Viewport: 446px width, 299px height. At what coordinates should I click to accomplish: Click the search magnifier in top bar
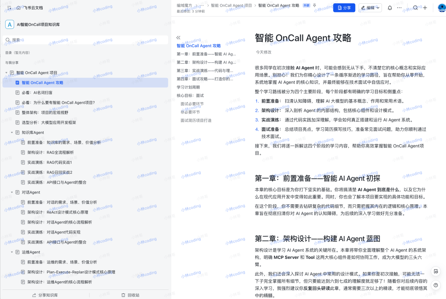(415, 8)
